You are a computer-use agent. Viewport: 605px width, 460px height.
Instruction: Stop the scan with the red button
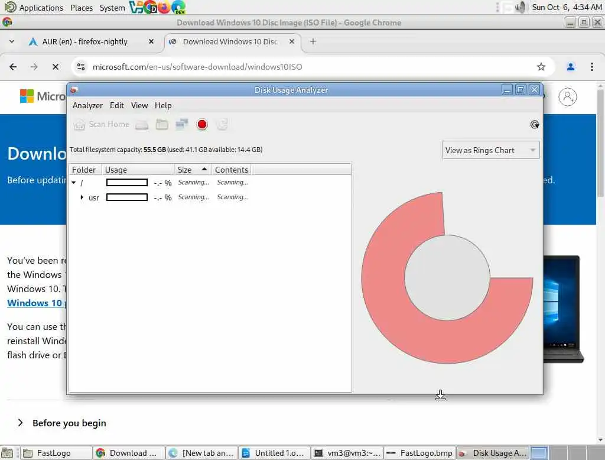(x=202, y=124)
